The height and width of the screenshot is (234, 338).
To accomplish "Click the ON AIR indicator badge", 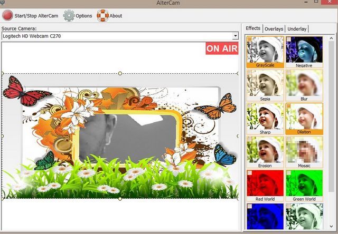I will 222,48.
